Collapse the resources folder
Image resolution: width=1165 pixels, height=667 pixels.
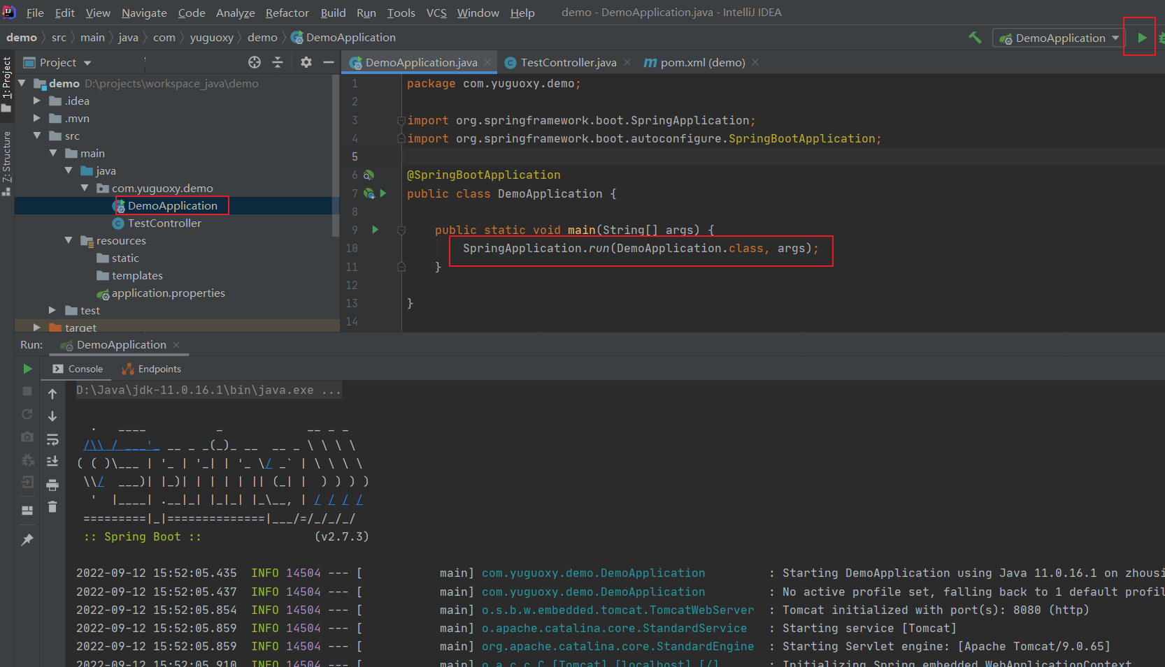pos(69,240)
